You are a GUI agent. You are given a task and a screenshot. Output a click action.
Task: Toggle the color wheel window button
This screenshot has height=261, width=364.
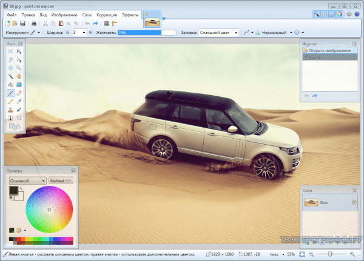click(339, 14)
